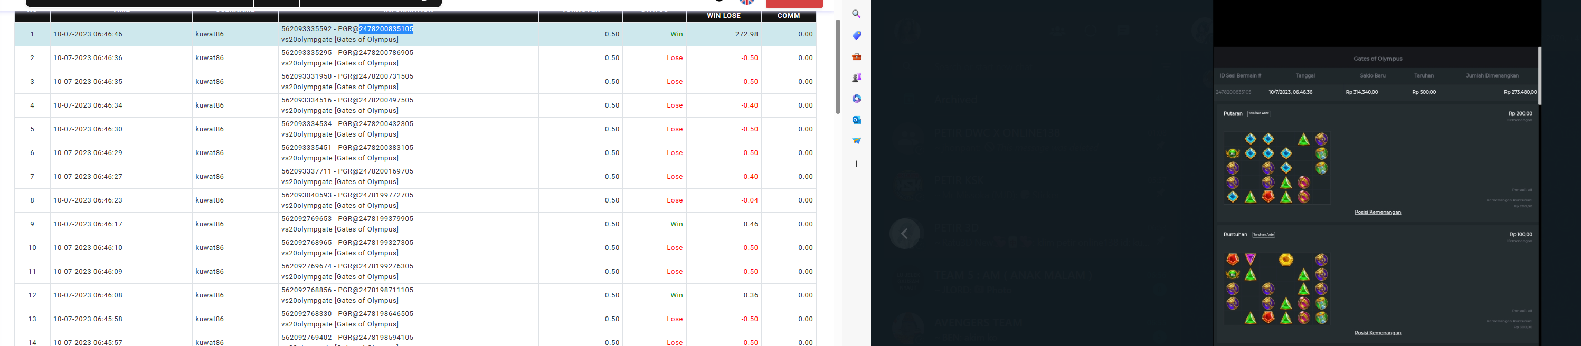The width and height of the screenshot is (1581, 346).
Task: Click the Runtuhan symbol grid thumbnail
Action: tap(1276, 289)
